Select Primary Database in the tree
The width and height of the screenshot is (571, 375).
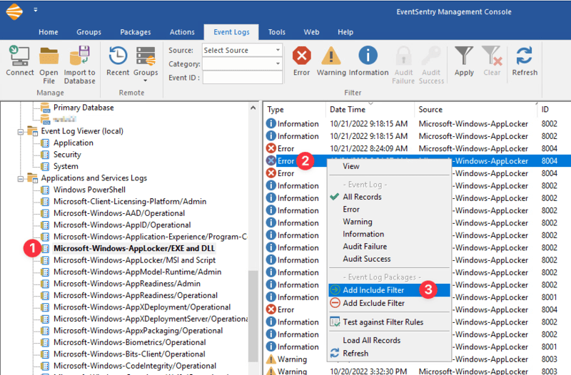(84, 108)
